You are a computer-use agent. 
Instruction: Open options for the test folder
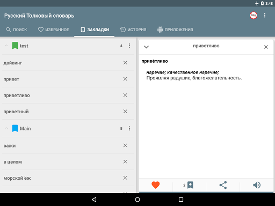[x=129, y=46]
